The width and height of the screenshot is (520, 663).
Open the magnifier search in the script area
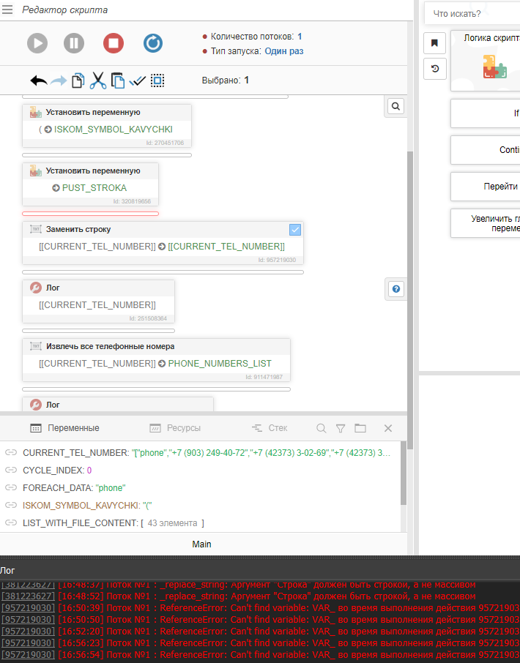tap(395, 107)
